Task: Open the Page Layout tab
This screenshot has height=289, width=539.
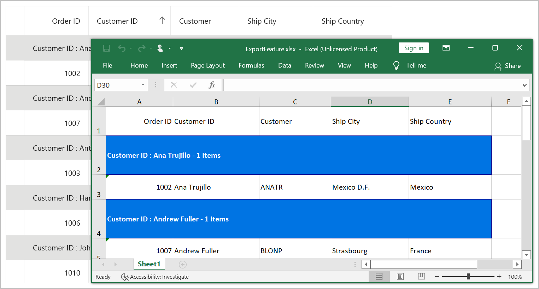Action: pos(208,65)
